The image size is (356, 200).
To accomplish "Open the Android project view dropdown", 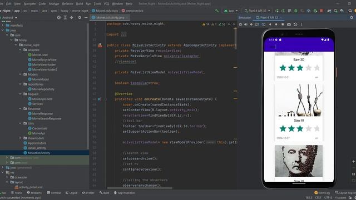I will [x=9, y=17].
